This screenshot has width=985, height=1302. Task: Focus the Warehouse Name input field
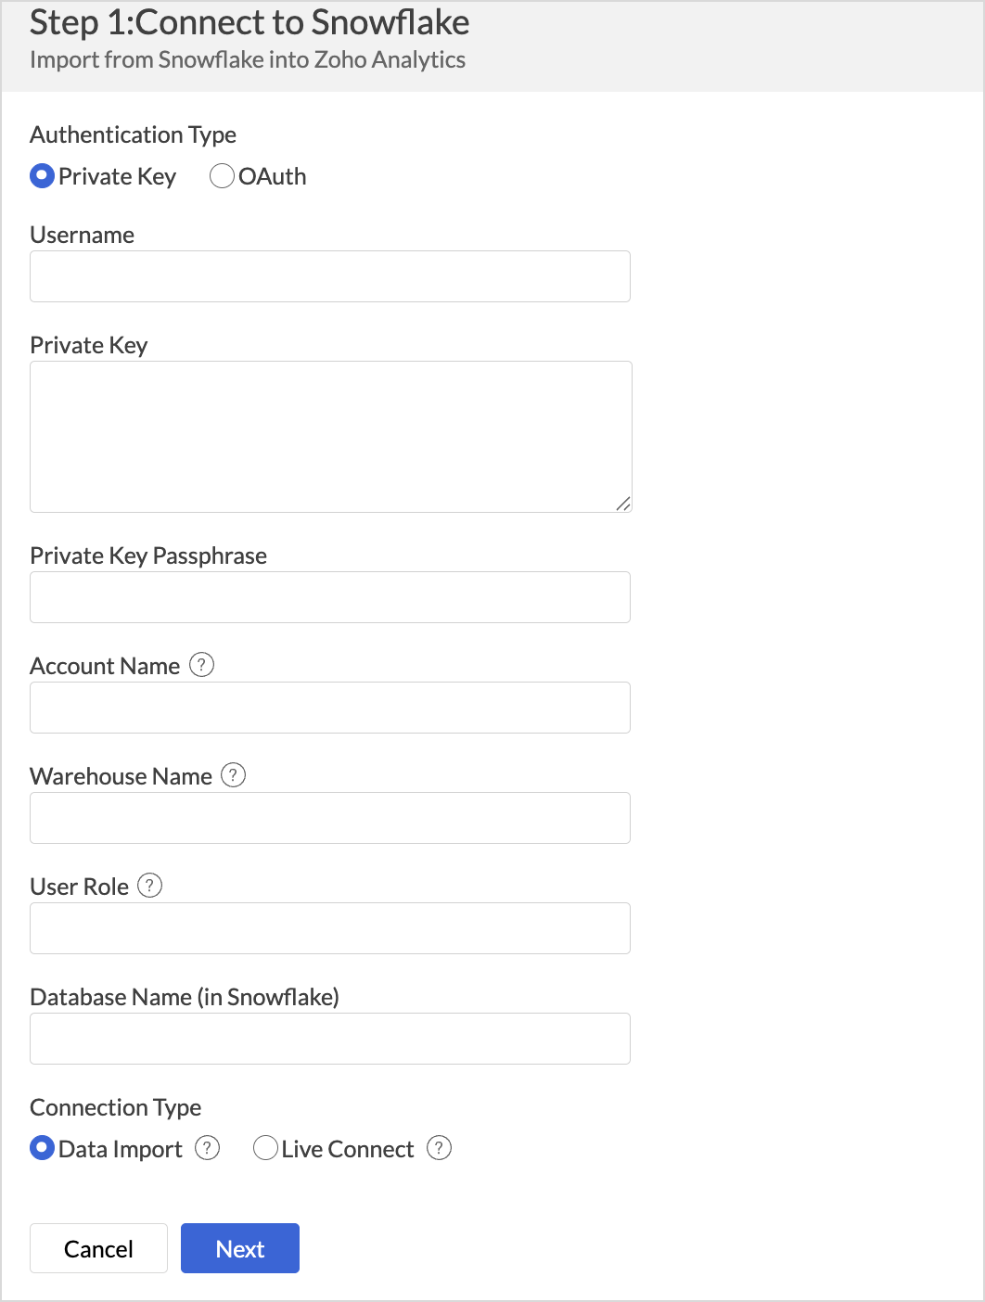tap(330, 818)
